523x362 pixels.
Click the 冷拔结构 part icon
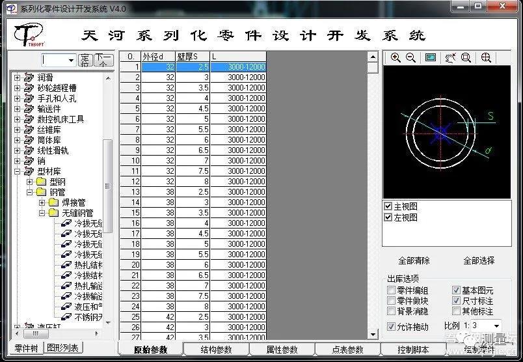(x=66, y=275)
